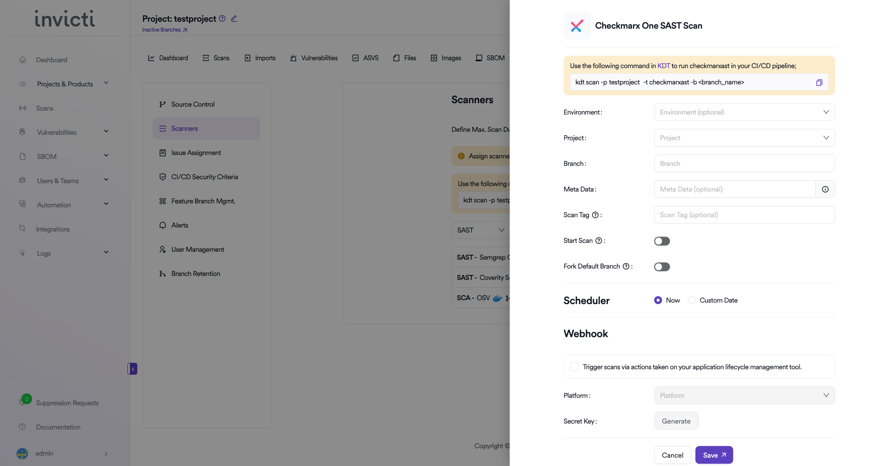Generate a webhook secret key
Image resolution: width=889 pixels, height=466 pixels.
click(x=676, y=421)
